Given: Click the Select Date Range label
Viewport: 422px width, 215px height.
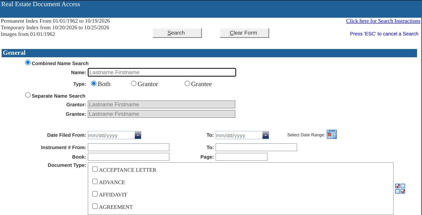Looking at the screenshot, I should click(x=306, y=135).
